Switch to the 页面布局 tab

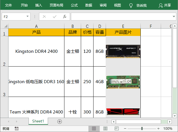(57, 5)
